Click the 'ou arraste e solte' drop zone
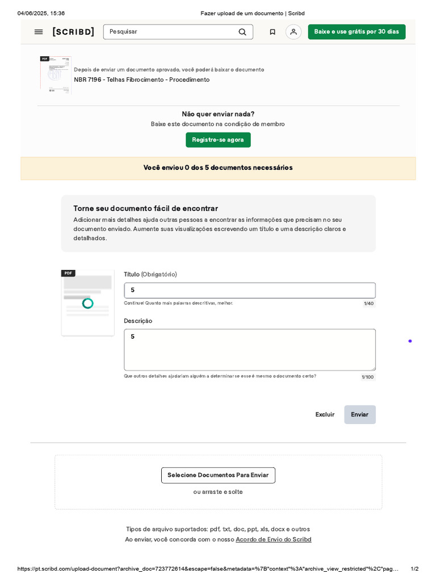Viewport: 436px width, 582px height. click(218, 492)
